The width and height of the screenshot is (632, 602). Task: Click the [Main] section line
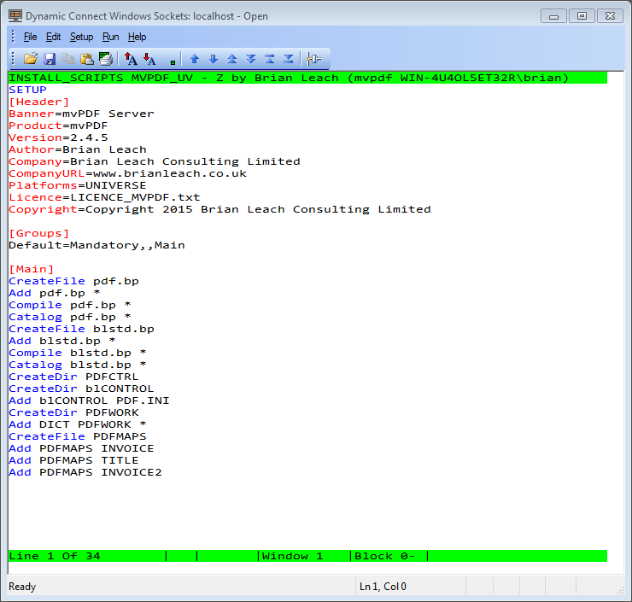coord(32,269)
